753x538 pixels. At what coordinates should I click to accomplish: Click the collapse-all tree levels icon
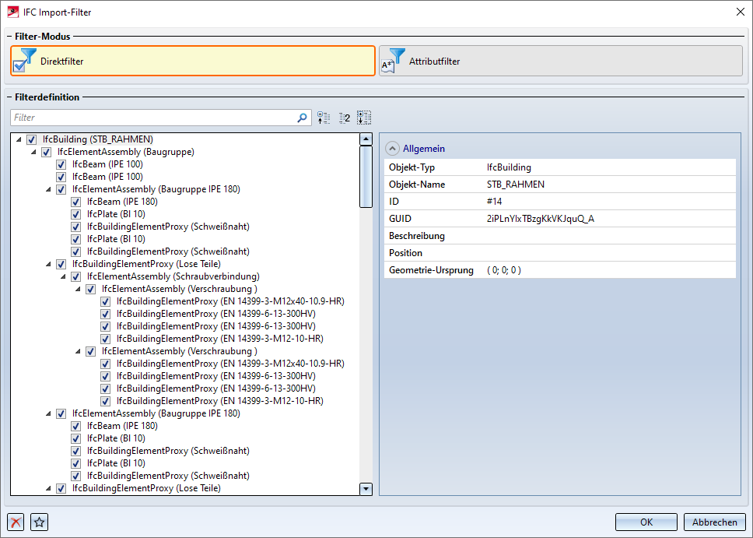[x=324, y=118]
